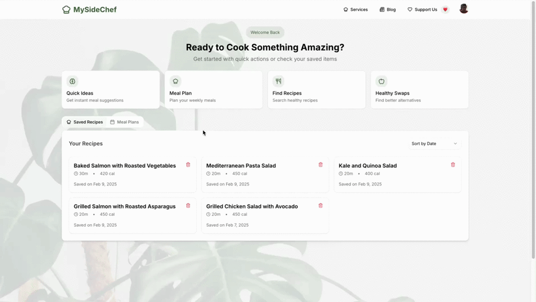Click the Baked Salmon 30m clock icon
The image size is (536, 302).
pyautogui.click(x=76, y=173)
